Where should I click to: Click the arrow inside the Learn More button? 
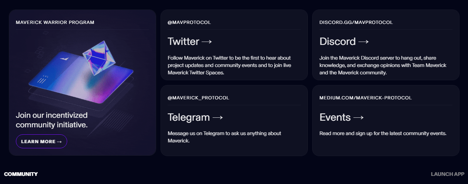59,142
